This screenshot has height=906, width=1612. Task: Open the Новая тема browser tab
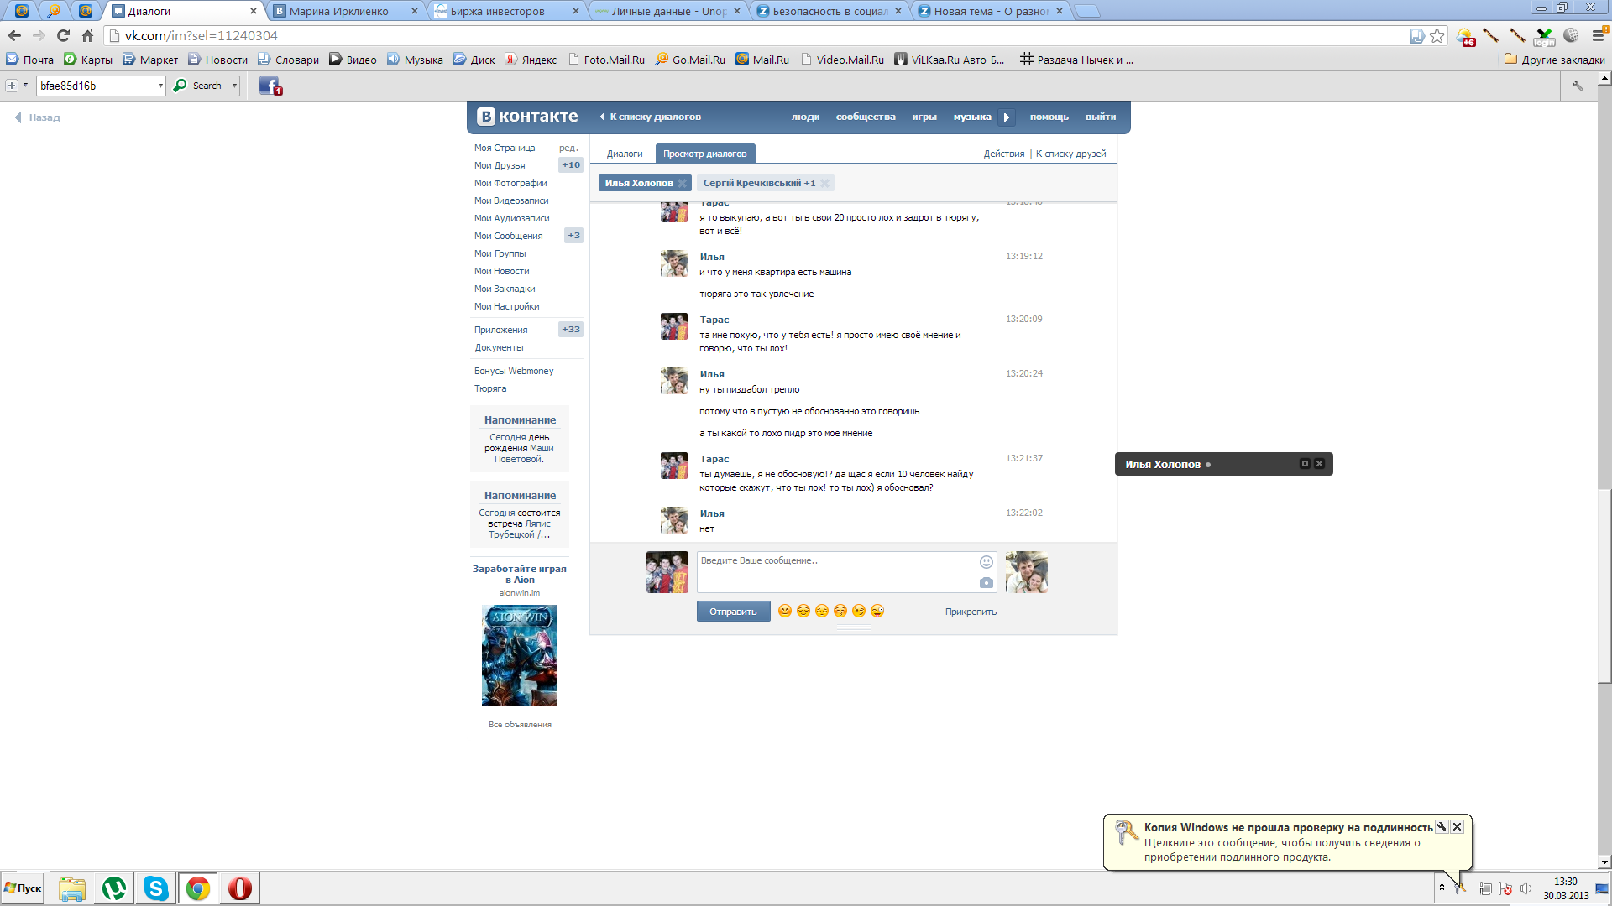991,11
